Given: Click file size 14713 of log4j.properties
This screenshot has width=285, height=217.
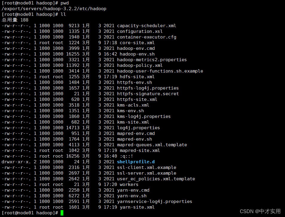Looking at the screenshot, I should point(73,128).
